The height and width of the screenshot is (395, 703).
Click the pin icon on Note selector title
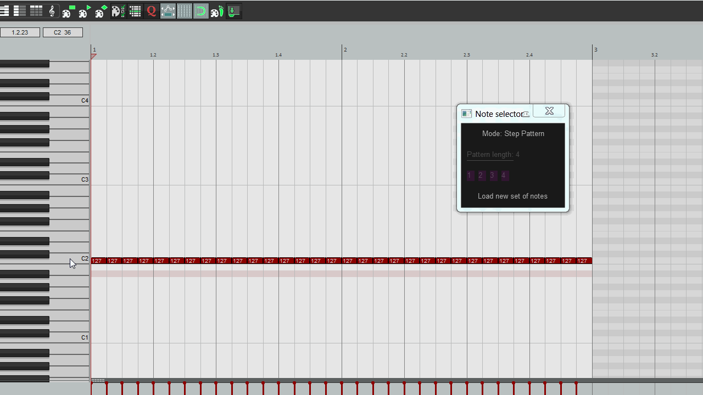526,114
